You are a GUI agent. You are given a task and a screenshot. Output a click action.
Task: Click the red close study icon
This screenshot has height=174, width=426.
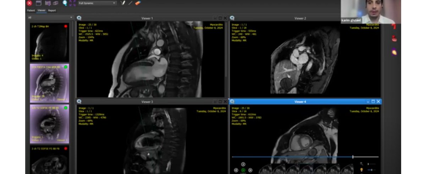pos(29,3)
